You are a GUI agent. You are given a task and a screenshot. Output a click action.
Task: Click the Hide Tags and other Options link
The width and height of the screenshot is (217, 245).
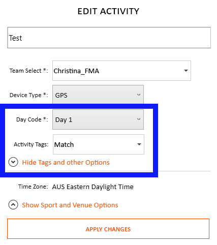tap(66, 163)
